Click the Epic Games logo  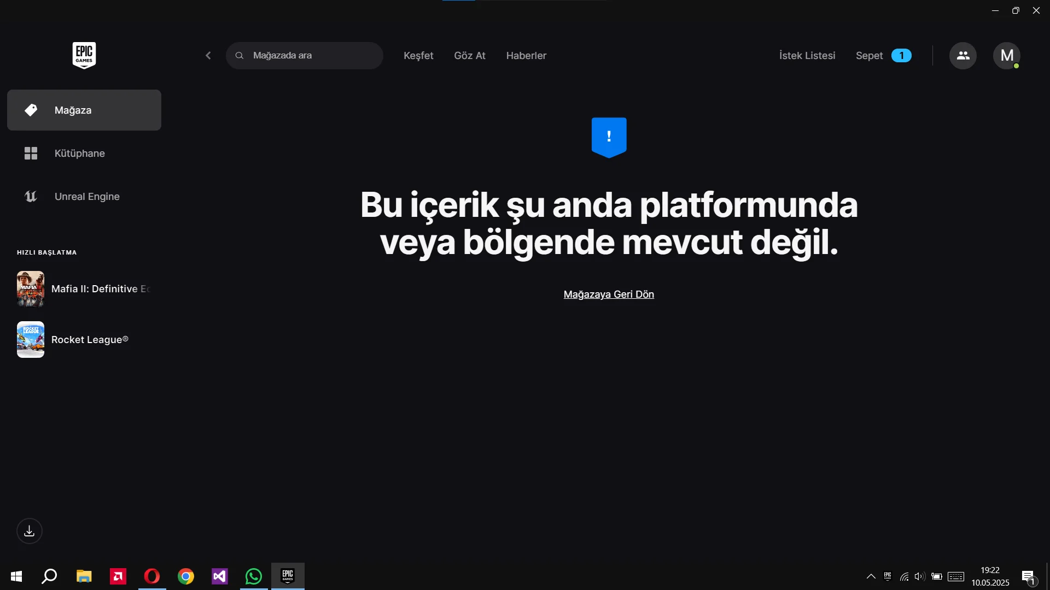tap(84, 55)
